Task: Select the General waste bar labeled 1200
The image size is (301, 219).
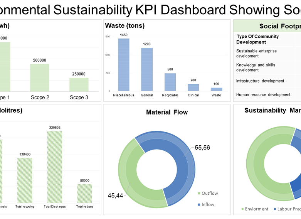Action: (147, 69)
